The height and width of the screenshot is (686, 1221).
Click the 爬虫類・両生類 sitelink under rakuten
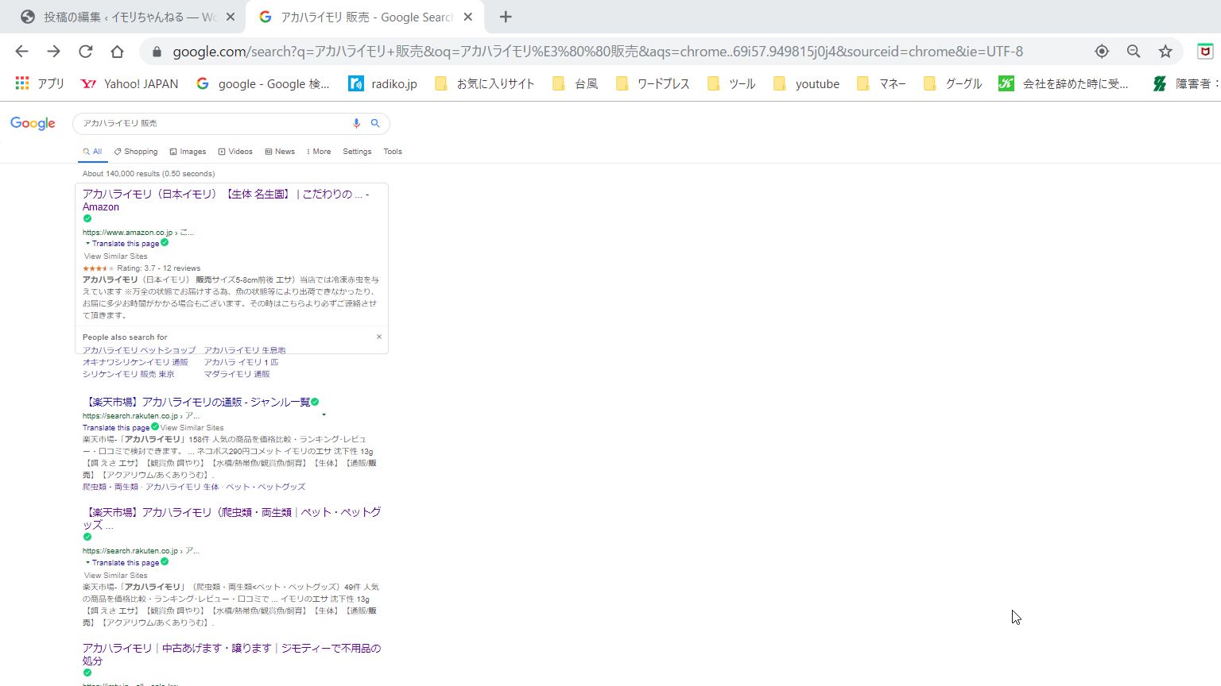[x=110, y=487]
